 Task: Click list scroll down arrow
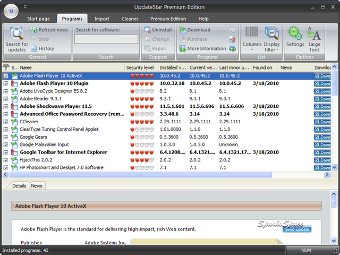334,167
